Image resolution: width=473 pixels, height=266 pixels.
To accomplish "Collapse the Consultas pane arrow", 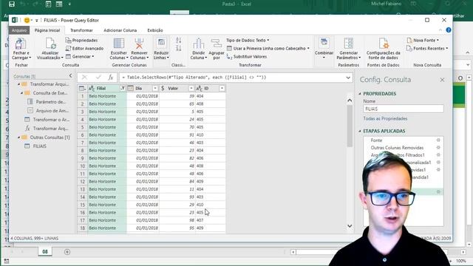I will 71,75.
